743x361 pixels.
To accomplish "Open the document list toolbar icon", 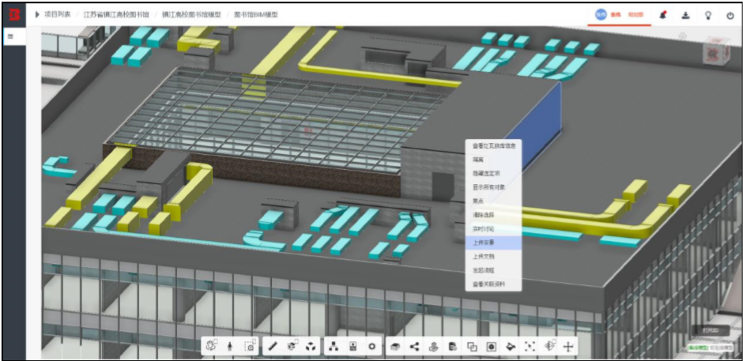I will pos(453,346).
